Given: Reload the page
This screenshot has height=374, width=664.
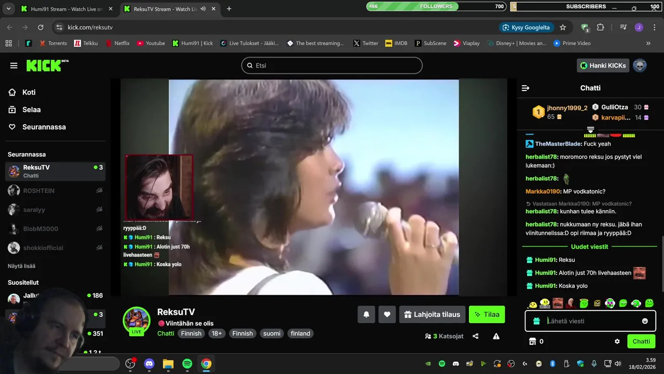Looking at the screenshot, I should pos(40,27).
